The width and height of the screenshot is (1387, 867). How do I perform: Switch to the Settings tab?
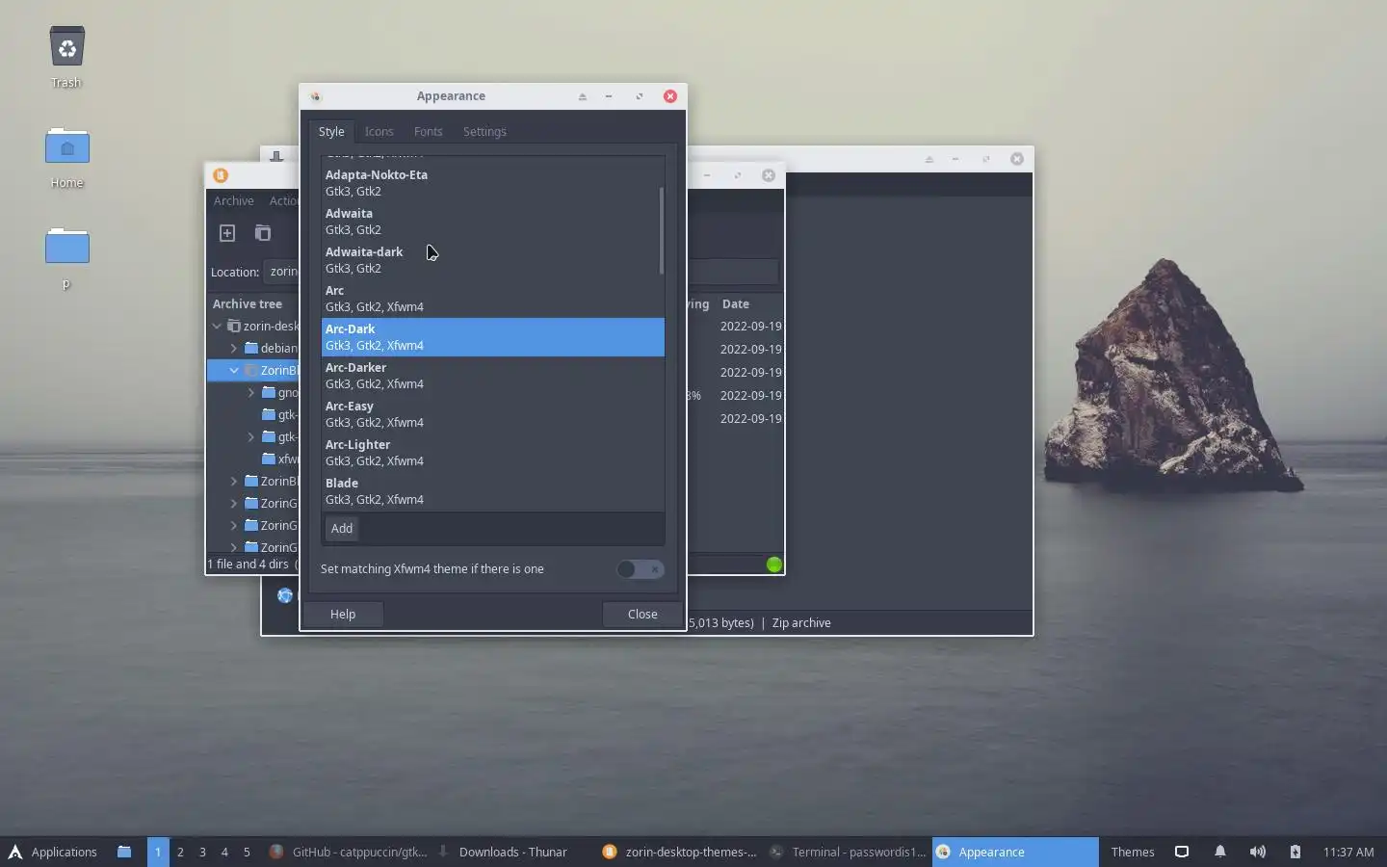pos(484,132)
